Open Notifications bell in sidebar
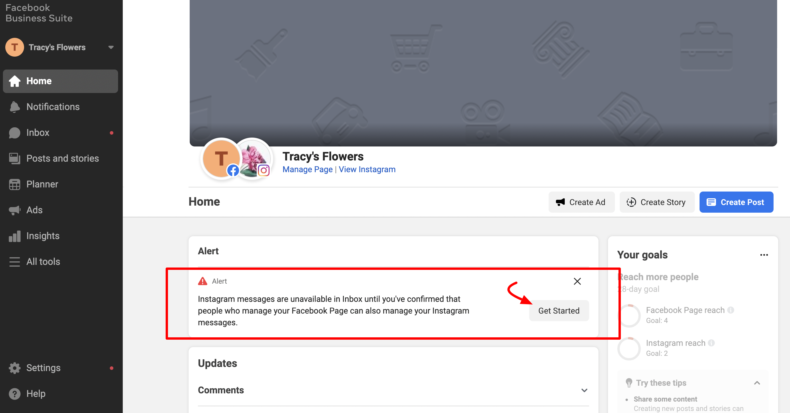Image resolution: width=790 pixels, height=413 pixels. tap(14, 106)
